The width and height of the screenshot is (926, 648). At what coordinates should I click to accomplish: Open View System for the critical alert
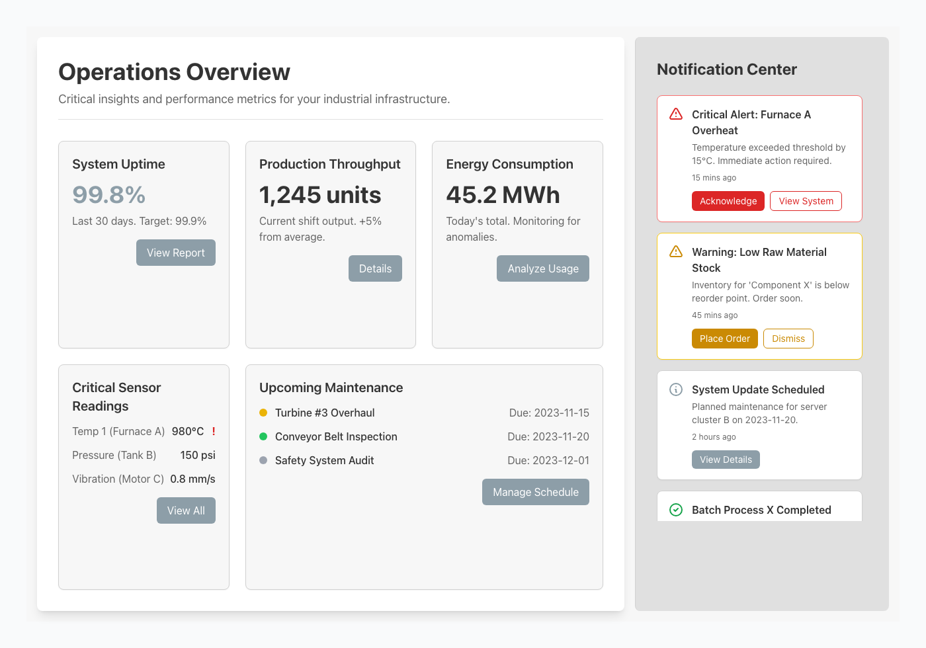(806, 200)
